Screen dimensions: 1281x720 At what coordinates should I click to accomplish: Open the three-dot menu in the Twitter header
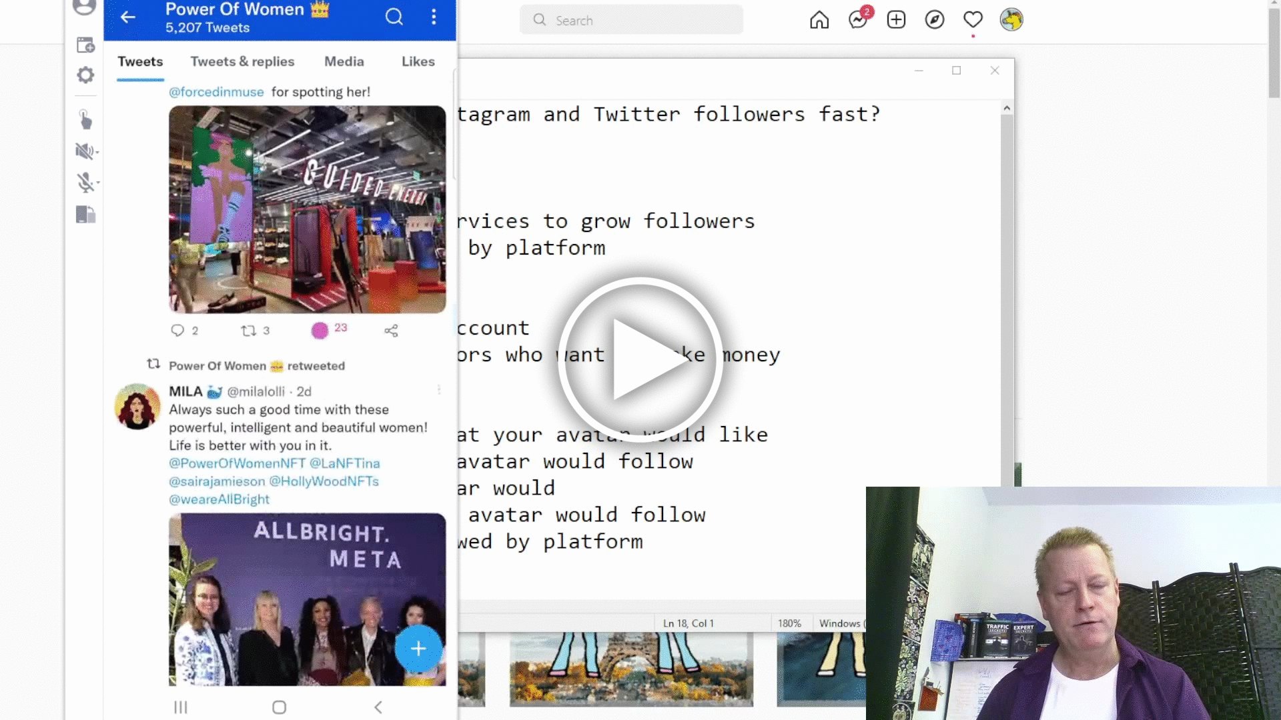click(x=434, y=17)
